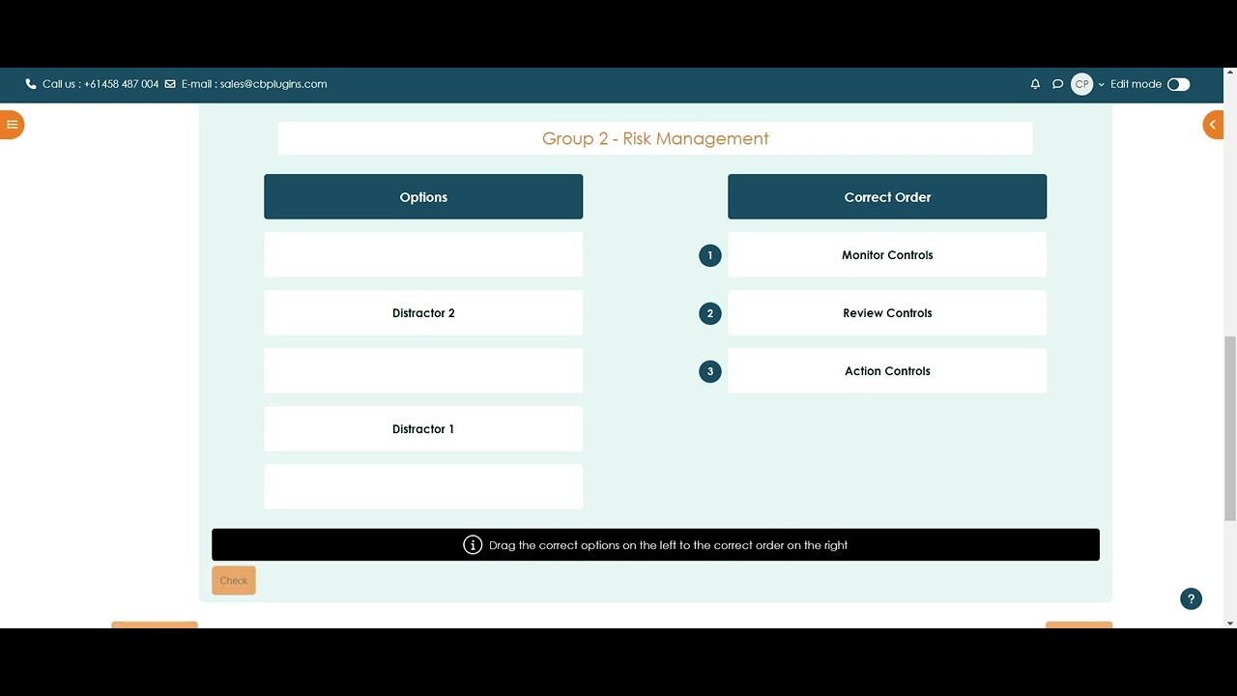
Task: Click the Group 2 - Risk Management title
Action: (x=655, y=138)
